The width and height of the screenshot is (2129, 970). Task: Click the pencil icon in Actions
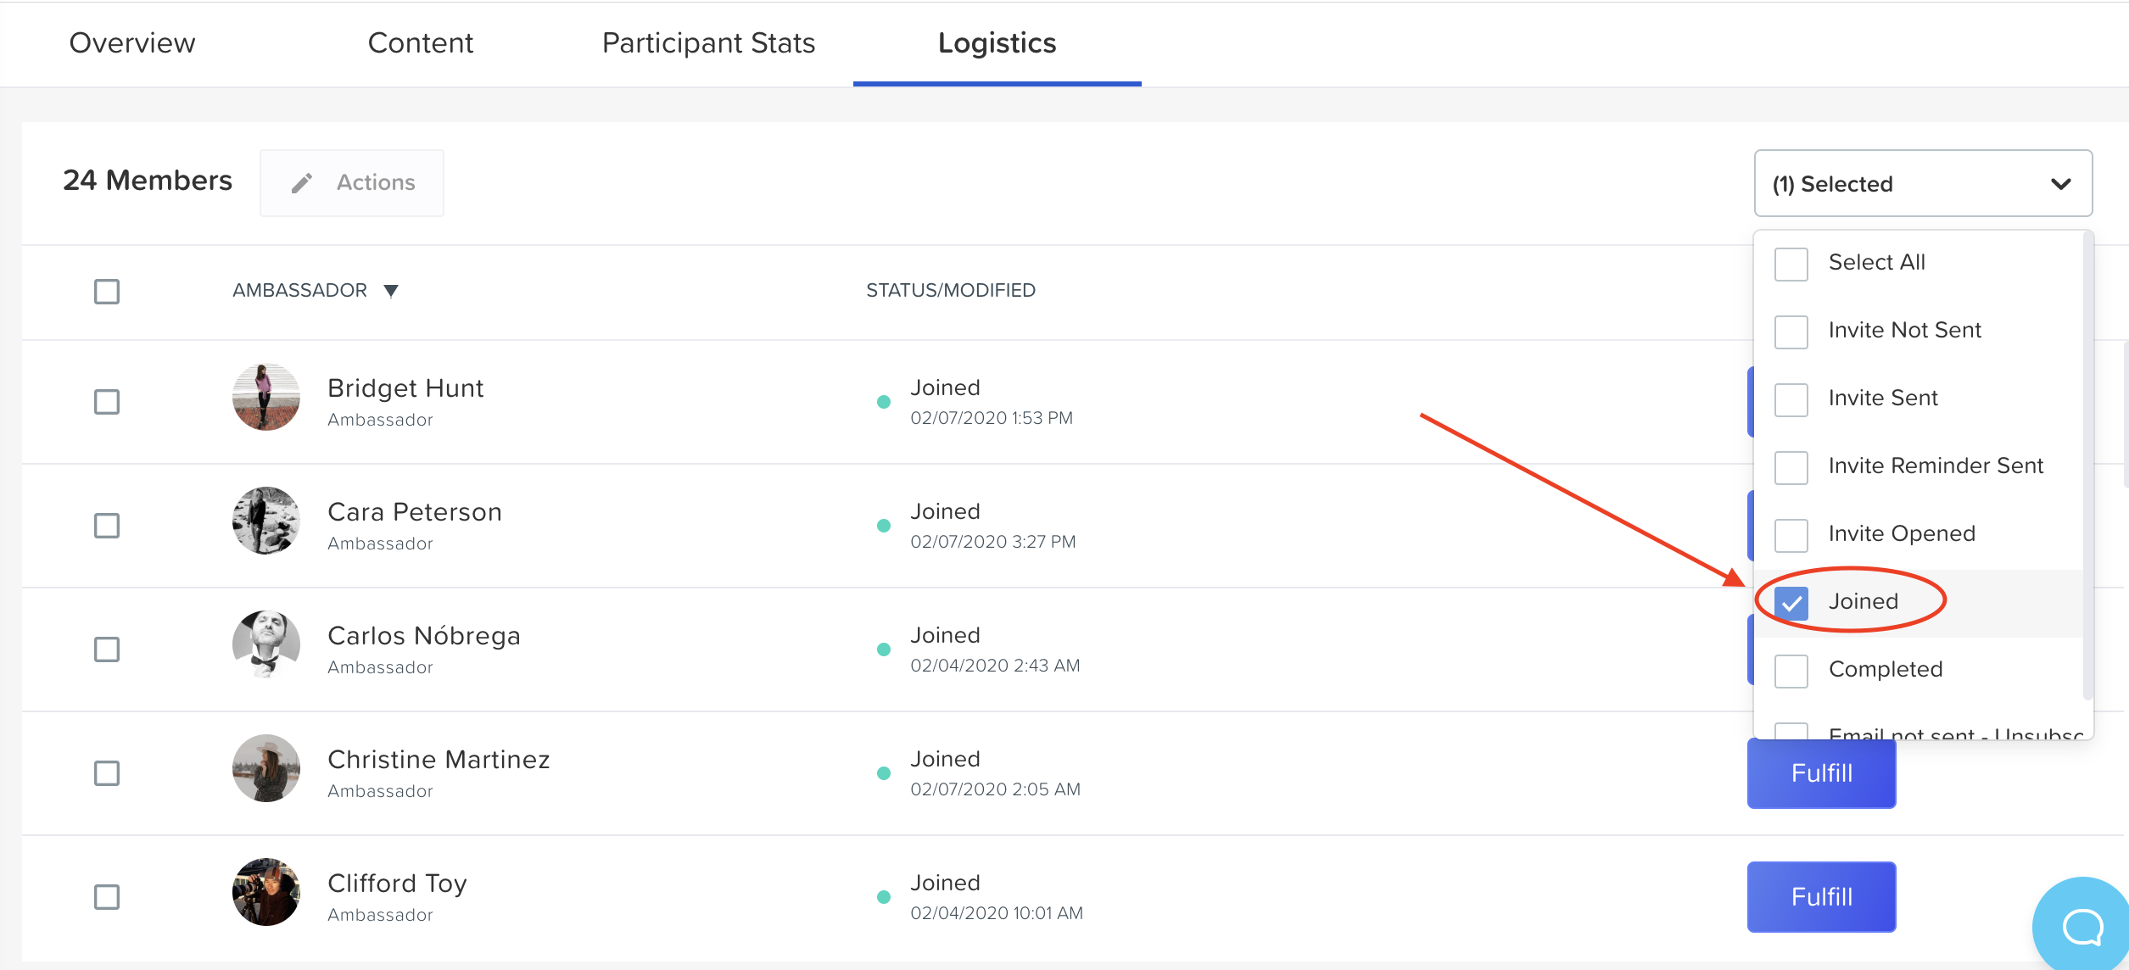302,183
